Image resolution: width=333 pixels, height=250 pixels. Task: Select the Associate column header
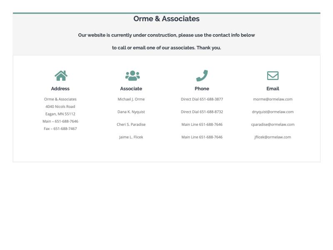tap(131, 88)
